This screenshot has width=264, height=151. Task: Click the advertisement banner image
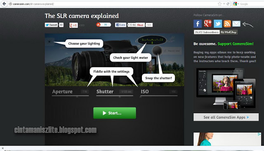point(227,139)
